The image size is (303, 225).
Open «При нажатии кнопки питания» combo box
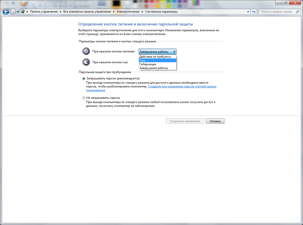(x=158, y=52)
